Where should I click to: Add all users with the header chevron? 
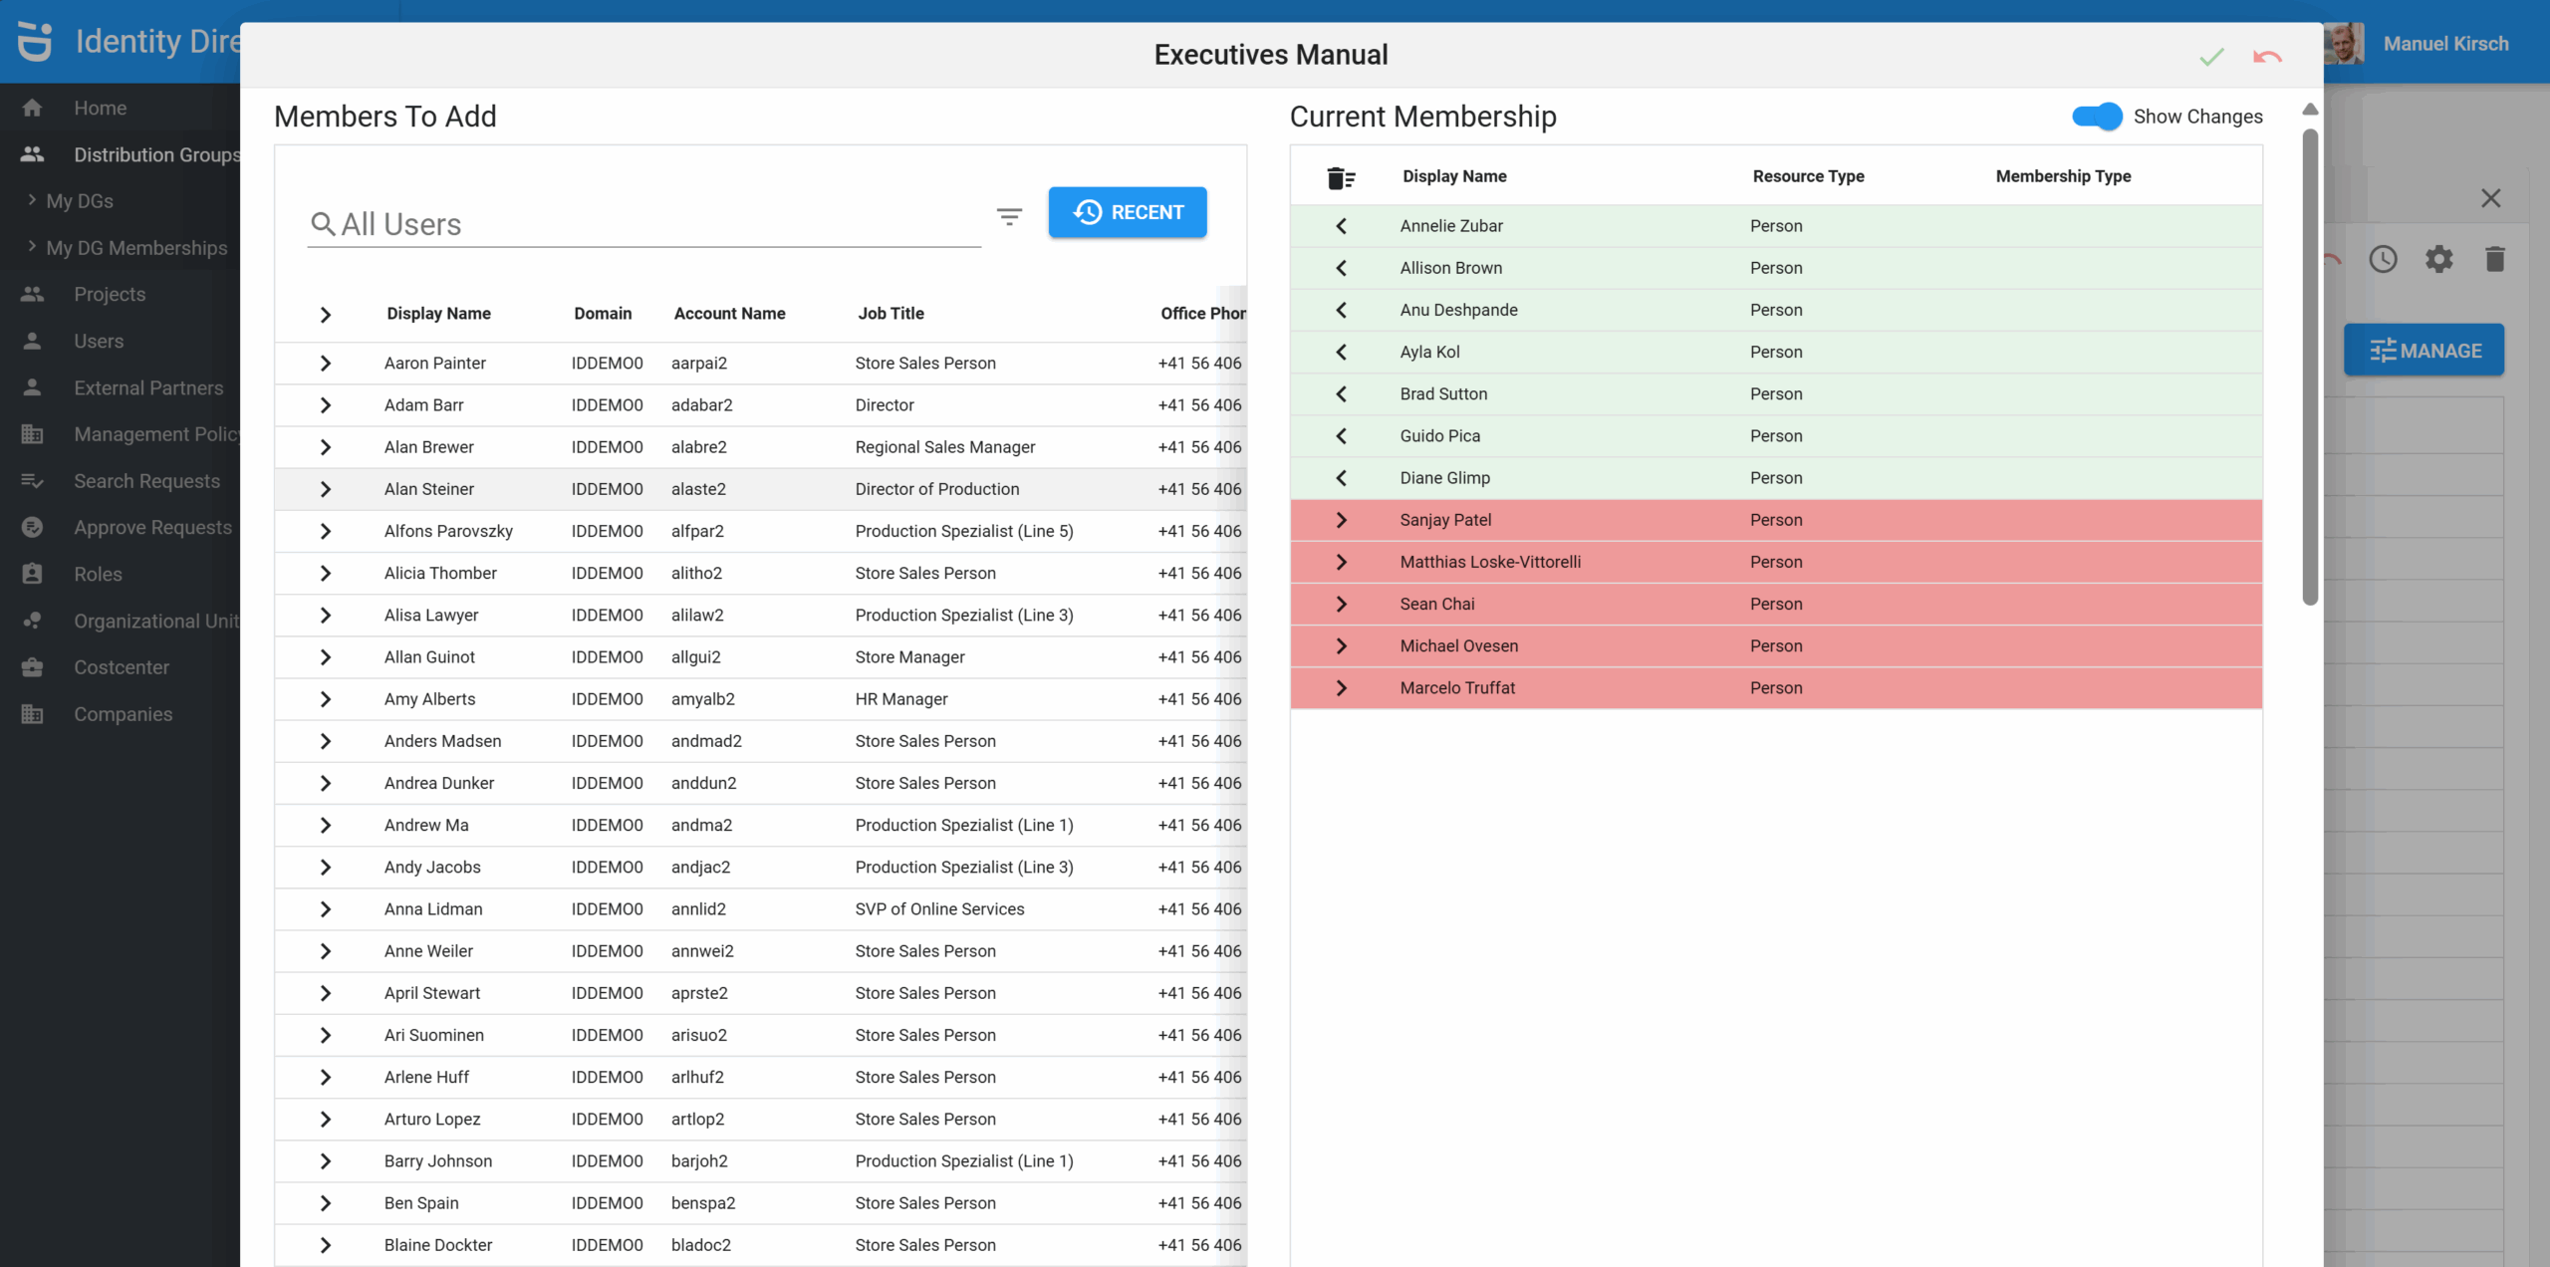coord(325,315)
